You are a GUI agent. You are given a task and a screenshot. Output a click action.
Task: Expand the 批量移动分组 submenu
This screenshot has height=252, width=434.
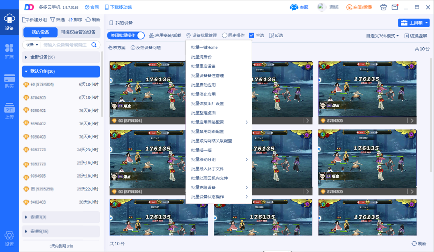(219, 159)
